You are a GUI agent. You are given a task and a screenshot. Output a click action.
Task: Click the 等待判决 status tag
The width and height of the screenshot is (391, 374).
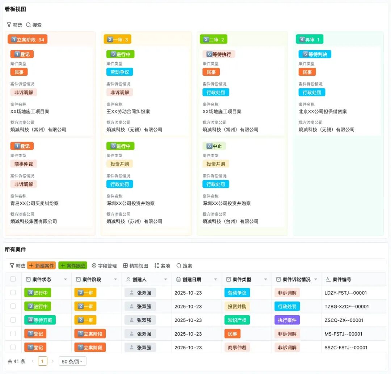coord(315,54)
